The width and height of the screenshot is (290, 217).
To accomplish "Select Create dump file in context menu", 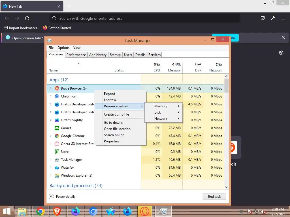I will pos(120,114).
